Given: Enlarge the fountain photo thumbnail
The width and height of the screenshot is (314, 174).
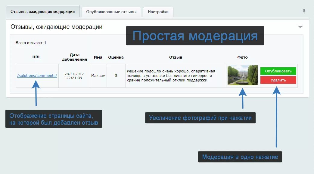Looking at the screenshot, I should tap(243, 75).
